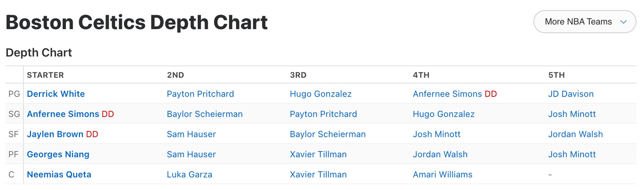Select Baylor Scheierman in the SG row
The height and width of the screenshot is (190, 644).
(205, 114)
